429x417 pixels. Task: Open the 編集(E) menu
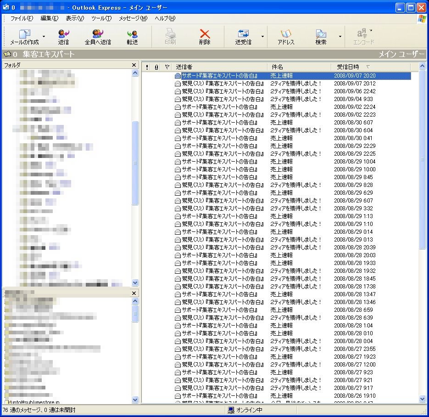(x=49, y=18)
